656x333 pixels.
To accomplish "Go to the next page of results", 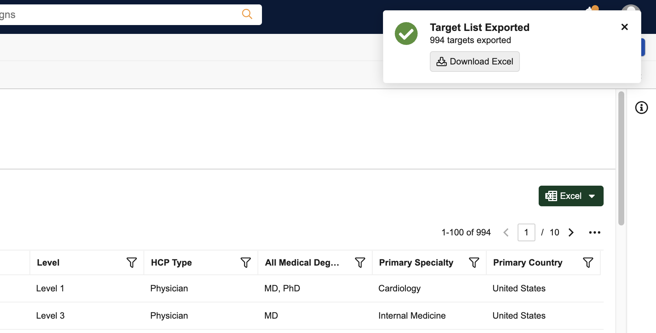I will tap(571, 232).
